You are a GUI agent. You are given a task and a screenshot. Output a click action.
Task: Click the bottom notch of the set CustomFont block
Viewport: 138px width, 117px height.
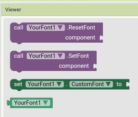[19, 90]
